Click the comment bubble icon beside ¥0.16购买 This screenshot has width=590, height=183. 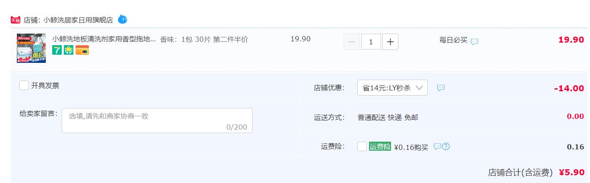(437, 146)
